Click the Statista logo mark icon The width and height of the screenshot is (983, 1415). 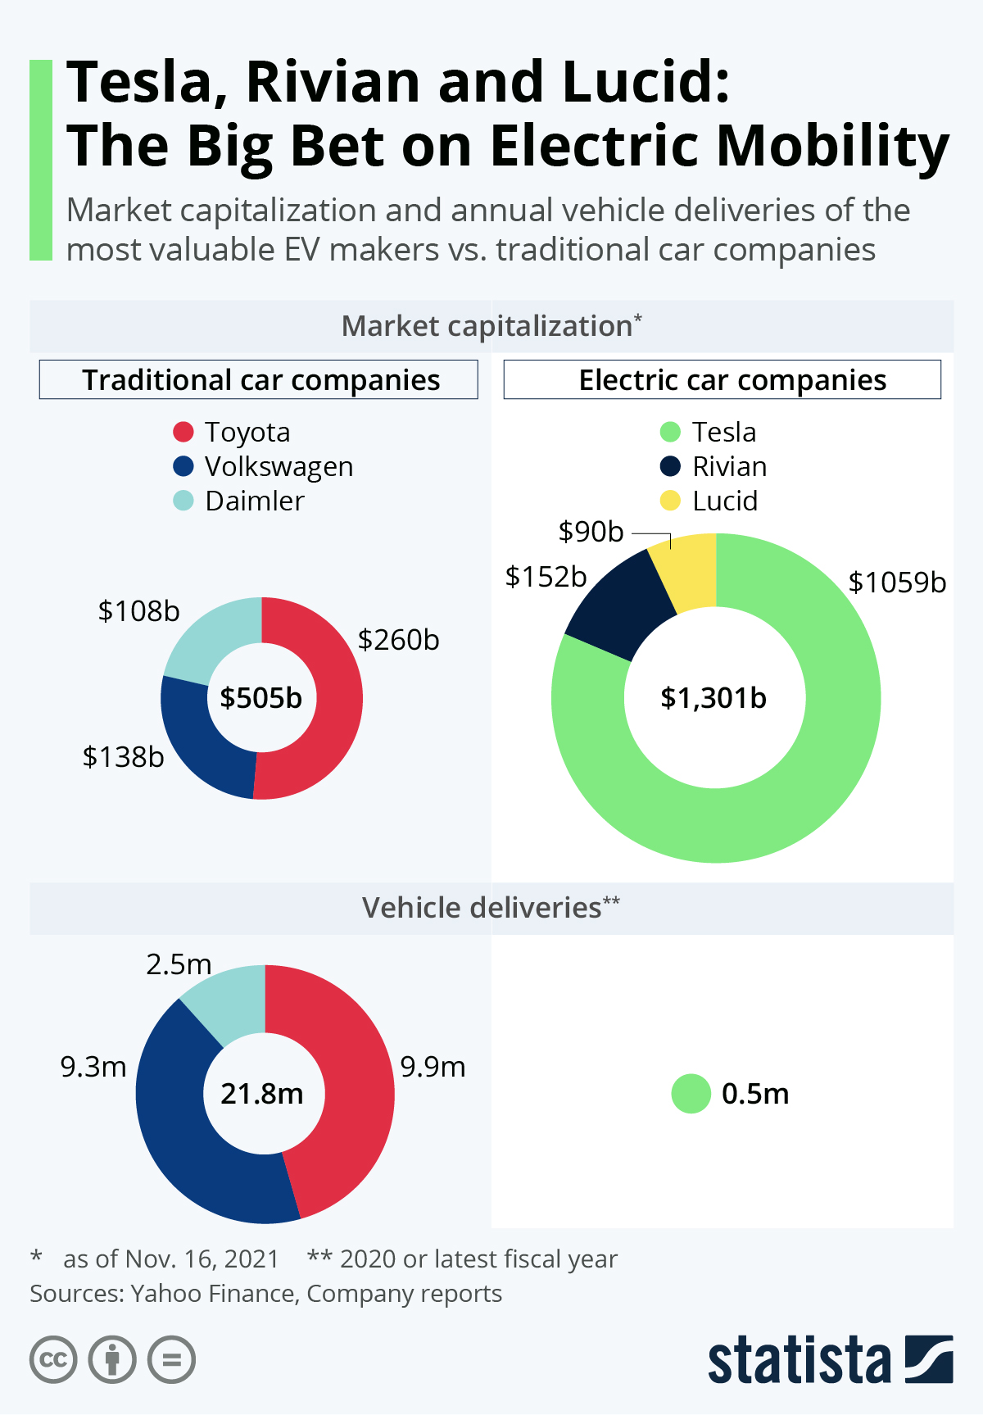pyautogui.click(x=929, y=1359)
